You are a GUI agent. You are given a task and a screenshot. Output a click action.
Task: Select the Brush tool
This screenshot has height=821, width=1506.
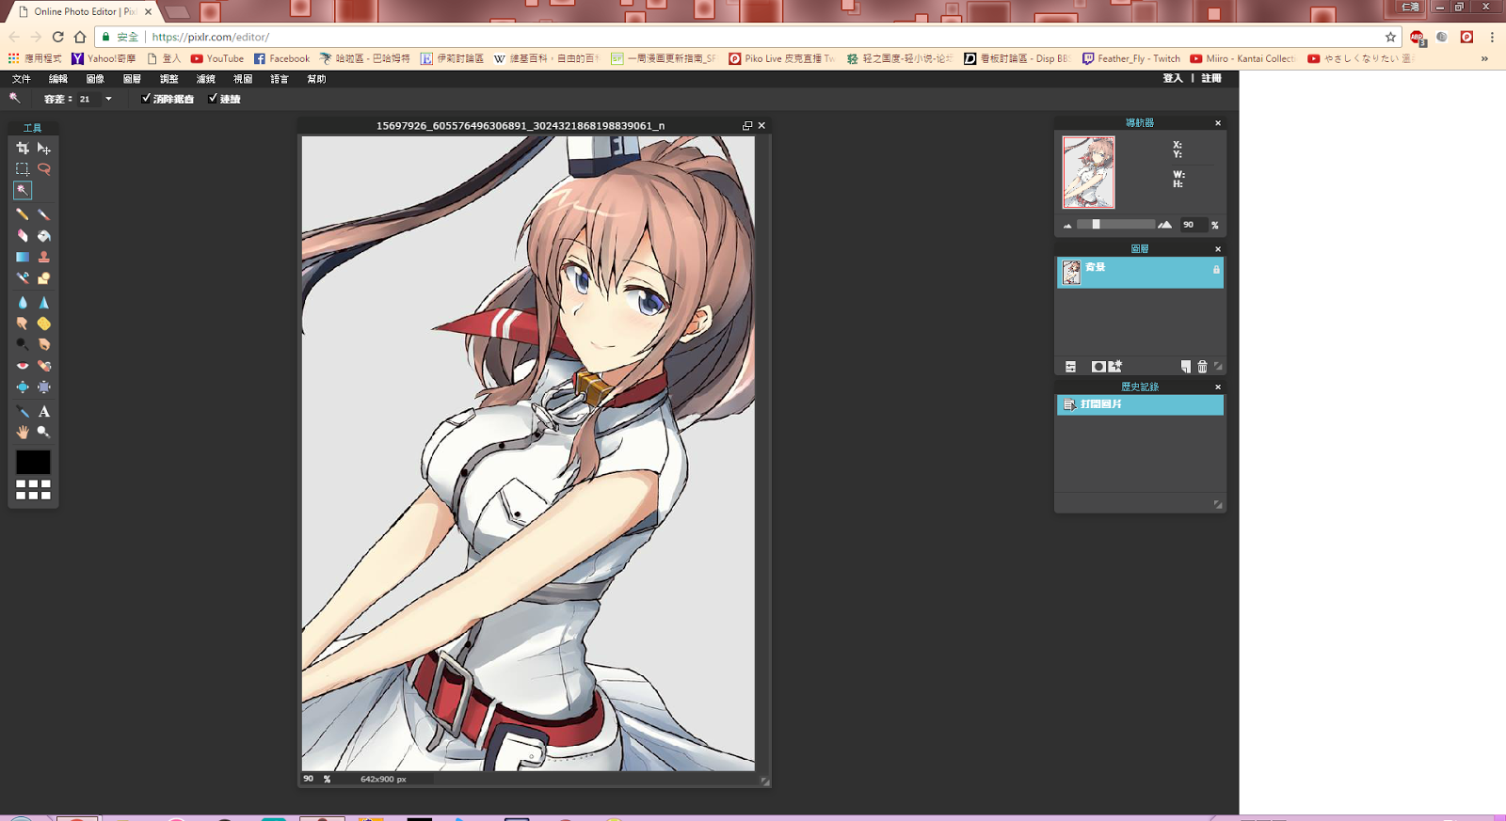point(43,214)
